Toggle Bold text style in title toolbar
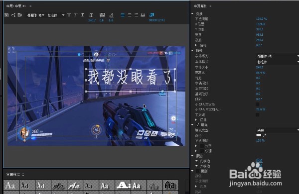This screenshot has width=299, height=194. tap(69, 15)
